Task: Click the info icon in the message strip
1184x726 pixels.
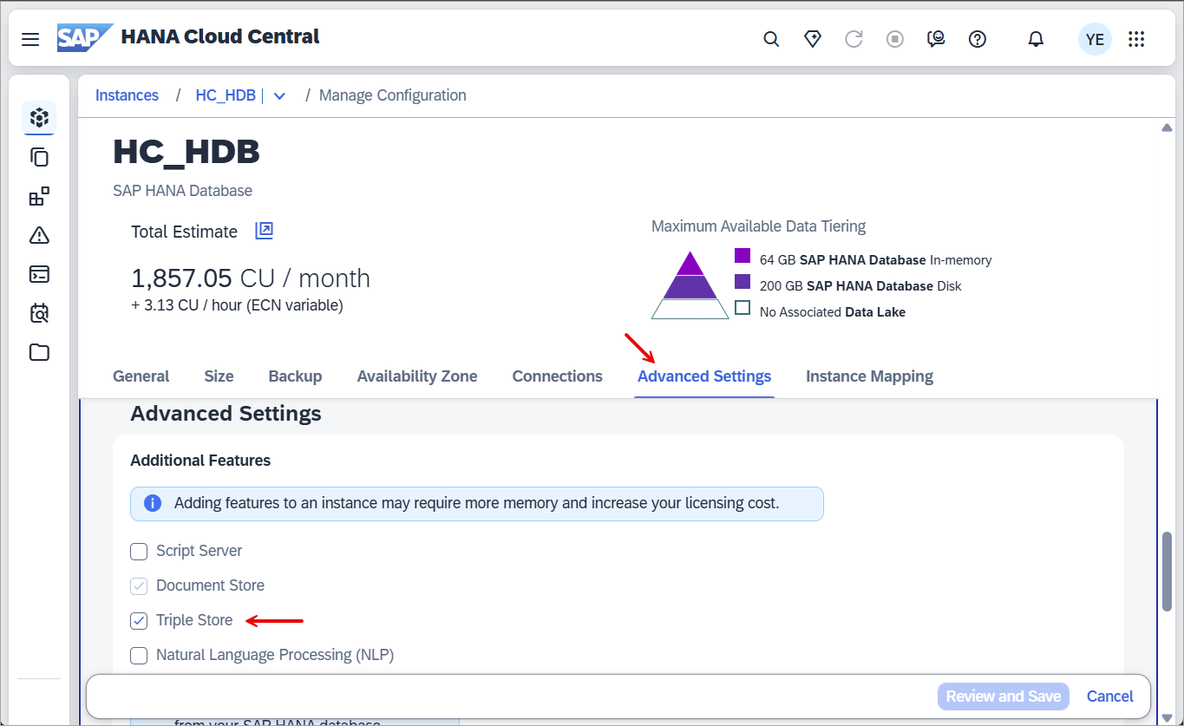Action: [x=153, y=503]
